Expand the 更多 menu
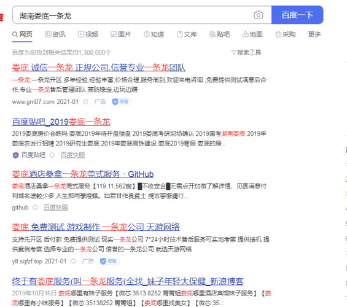The width and height of the screenshot is (347, 307). 314,34
